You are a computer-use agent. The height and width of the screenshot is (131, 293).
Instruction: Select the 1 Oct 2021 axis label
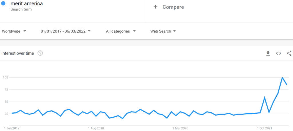point(265,128)
